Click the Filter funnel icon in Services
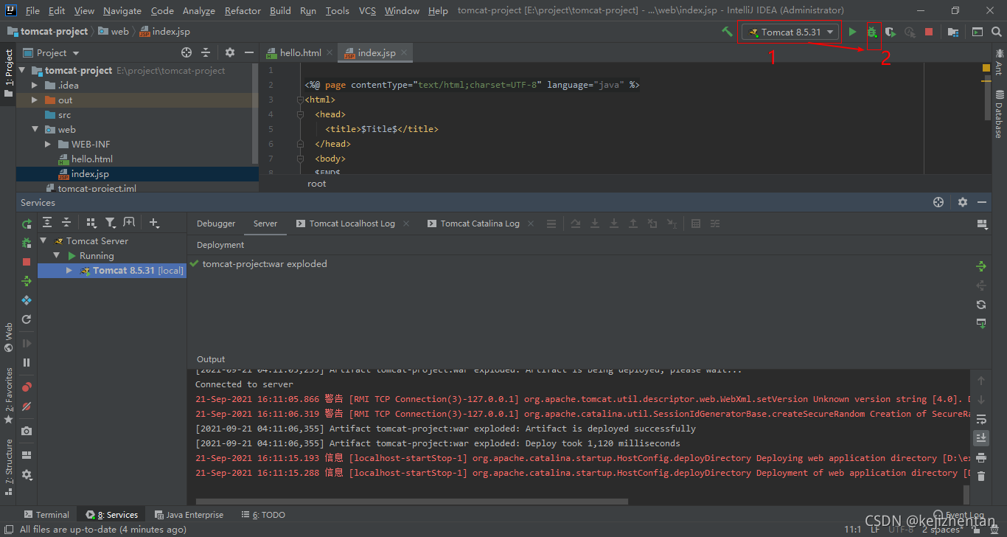This screenshot has width=1007, height=537. [x=110, y=222]
